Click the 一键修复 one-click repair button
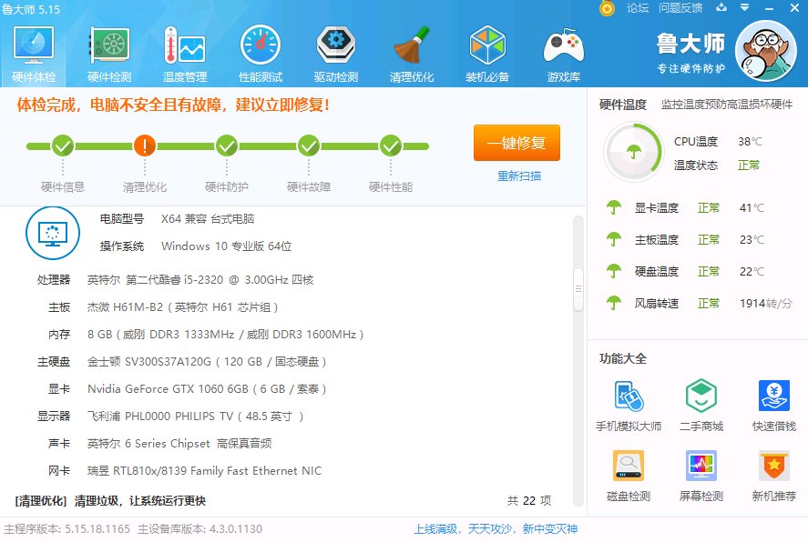The width and height of the screenshot is (808, 542). tap(517, 143)
